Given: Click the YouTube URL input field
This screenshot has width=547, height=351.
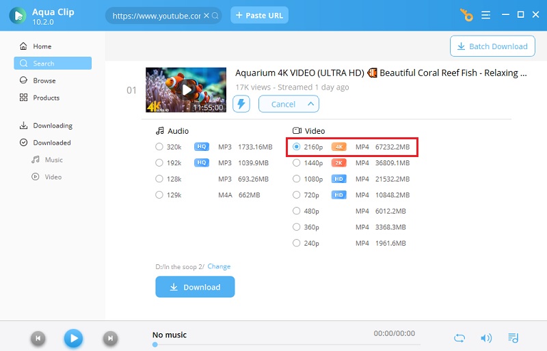Looking at the screenshot, I should (x=157, y=16).
